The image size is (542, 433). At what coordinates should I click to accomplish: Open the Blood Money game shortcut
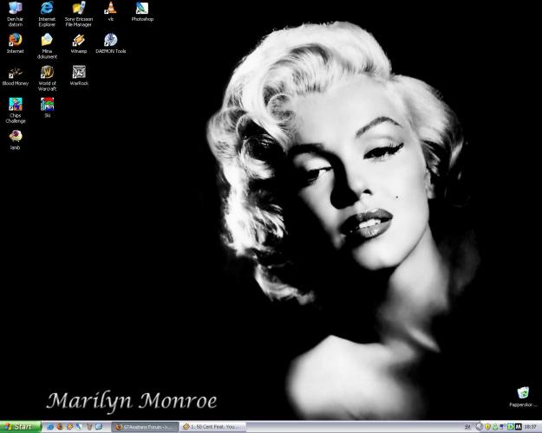tap(15, 73)
